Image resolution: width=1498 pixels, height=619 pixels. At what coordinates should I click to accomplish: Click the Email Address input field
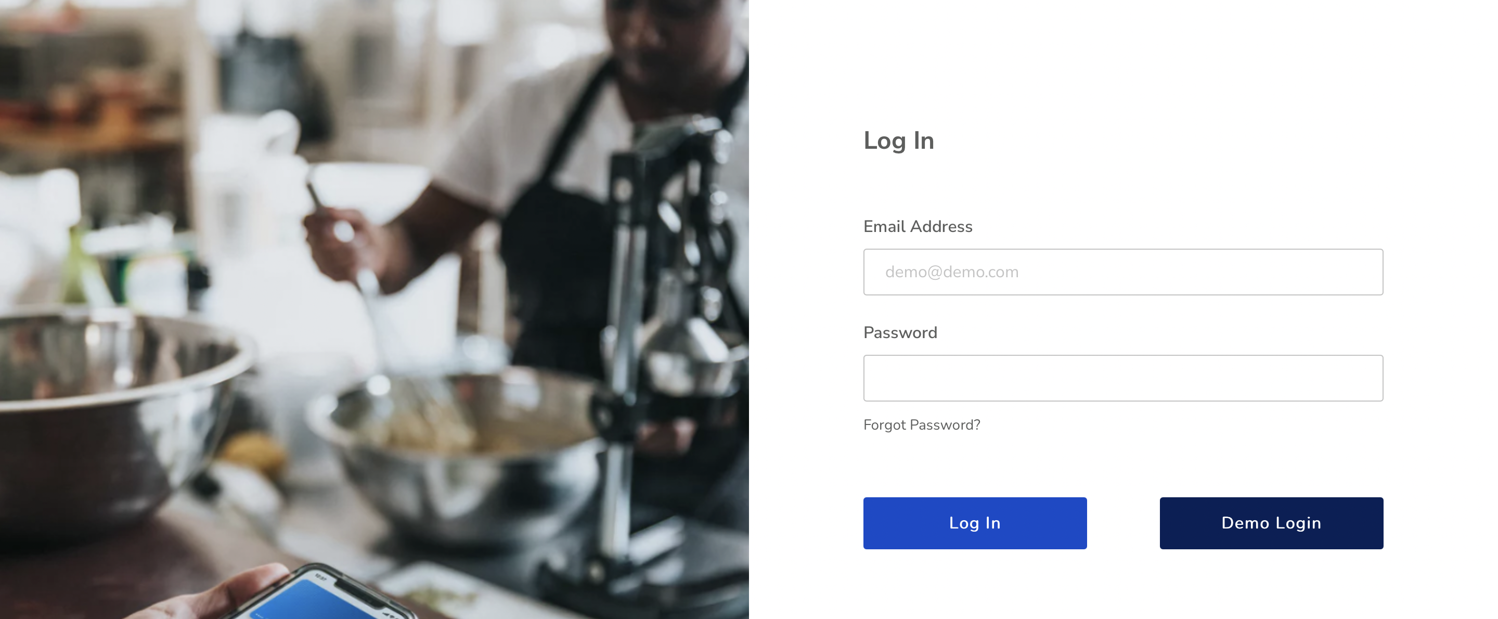point(1123,272)
